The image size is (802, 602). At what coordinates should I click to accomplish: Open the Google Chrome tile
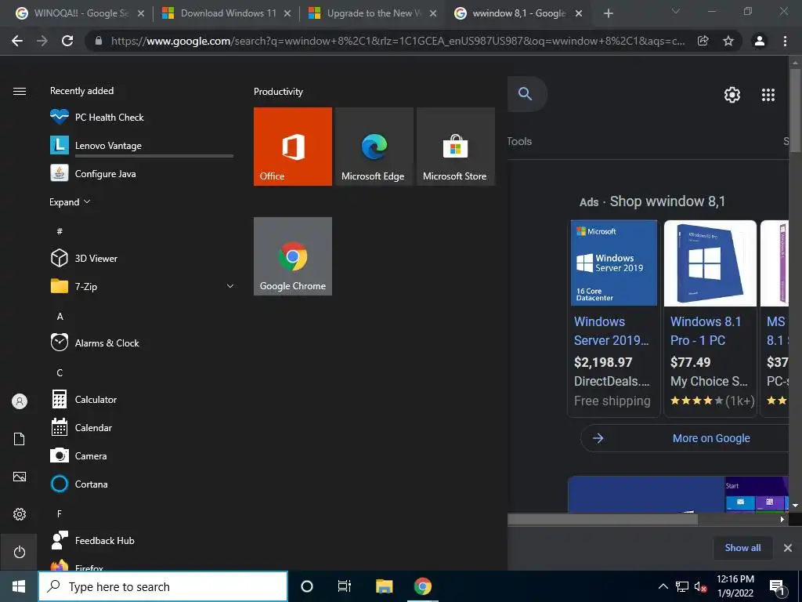pyautogui.click(x=293, y=256)
